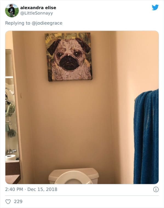Image resolution: width=164 pixels, height=208 pixels.
Task: Like the tweet with the heart icon
Action: pyautogui.click(x=8, y=202)
